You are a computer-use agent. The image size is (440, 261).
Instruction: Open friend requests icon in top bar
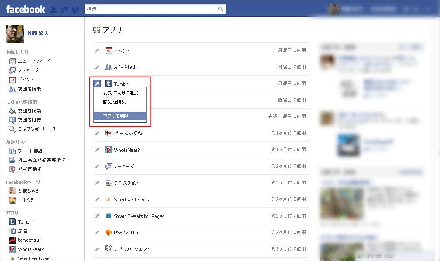coord(54,10)
